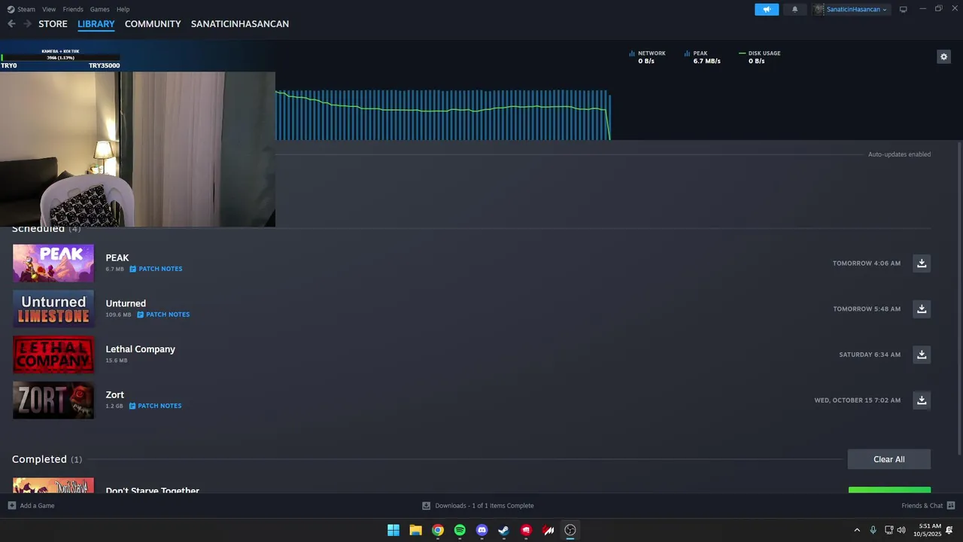Open the Friends menu
This screenshot has height=542, width=963.
click(73, 9)
